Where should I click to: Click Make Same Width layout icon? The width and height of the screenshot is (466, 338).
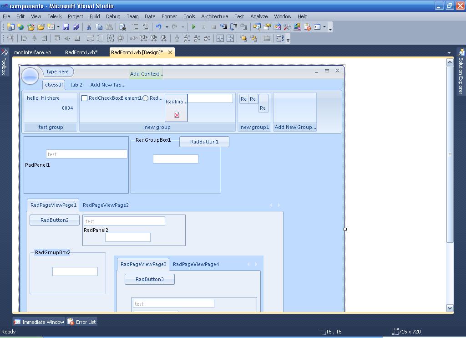(90, 38)
